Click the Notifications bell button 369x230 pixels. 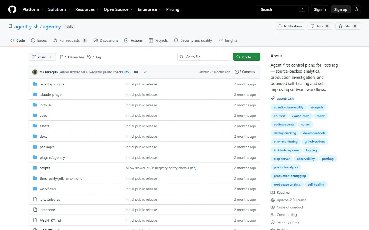point(290,26)
